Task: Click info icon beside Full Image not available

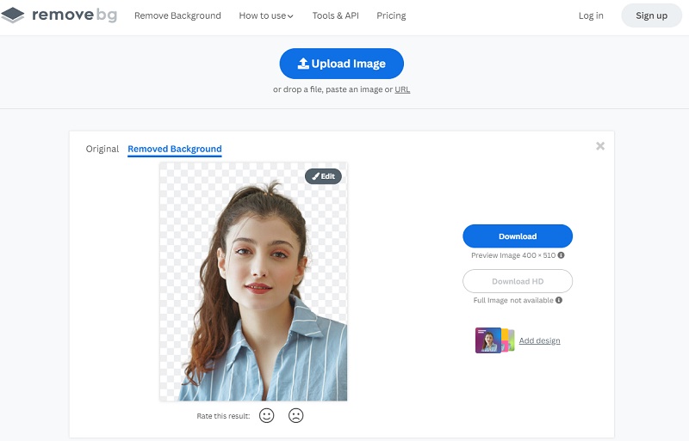Action: [559, 300]
